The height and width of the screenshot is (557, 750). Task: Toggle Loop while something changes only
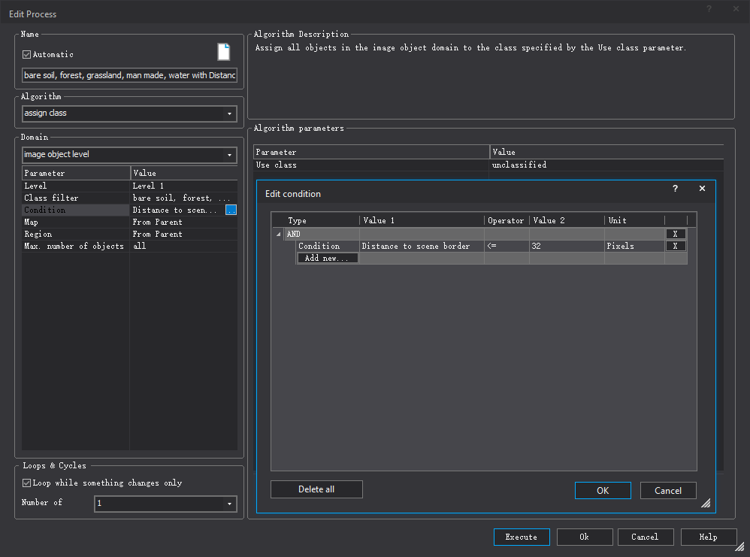pyautogui.click(x=27, y=483)
